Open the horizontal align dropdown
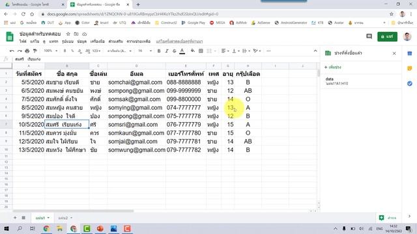 point(225,51)
